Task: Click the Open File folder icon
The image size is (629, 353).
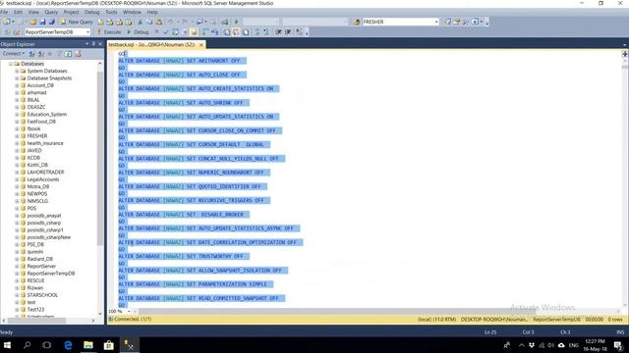Action: pos(33,22)
